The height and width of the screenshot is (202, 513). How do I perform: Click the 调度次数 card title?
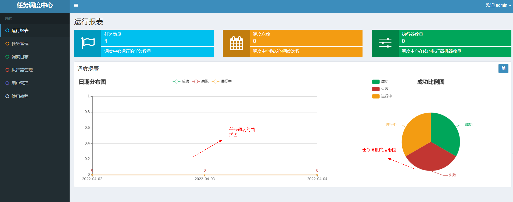tap(261, 34)
